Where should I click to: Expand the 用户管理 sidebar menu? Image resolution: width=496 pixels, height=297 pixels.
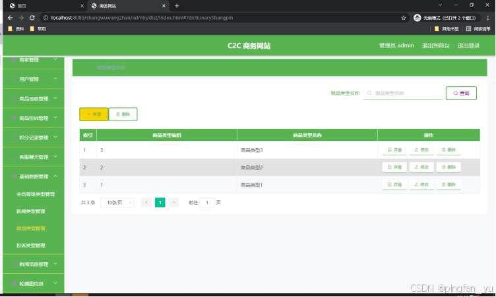(x=34, y=79)
